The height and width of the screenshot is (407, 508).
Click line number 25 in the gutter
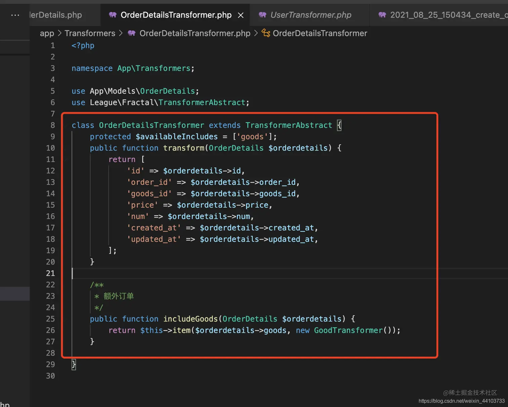coord(50,319)
